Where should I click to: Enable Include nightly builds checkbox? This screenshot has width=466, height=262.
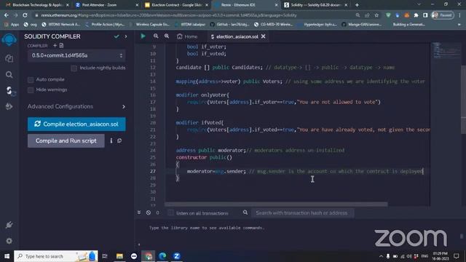click(74, 68)
